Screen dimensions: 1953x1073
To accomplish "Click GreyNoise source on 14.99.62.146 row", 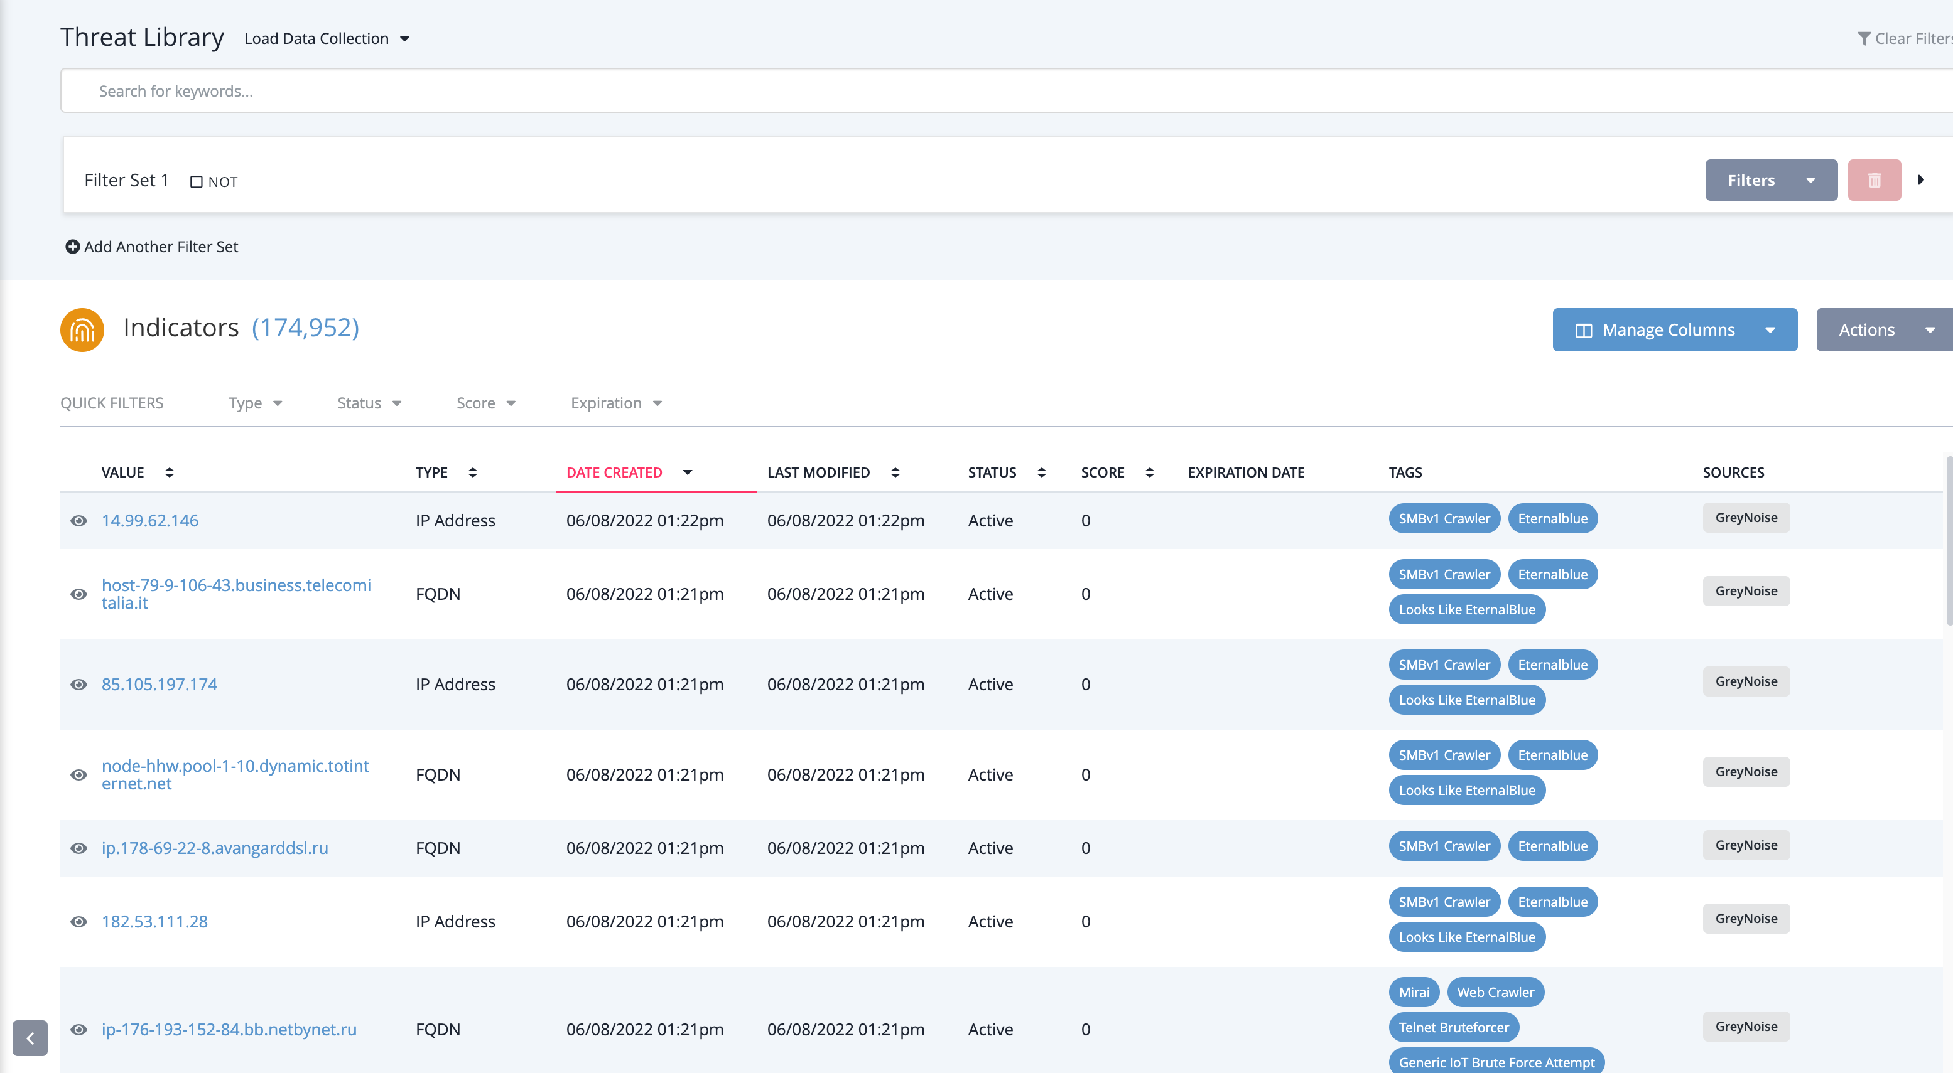I will [x=1746, y=518].
